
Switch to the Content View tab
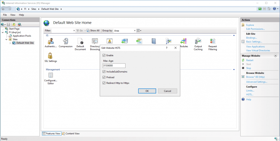pos(71,133)
